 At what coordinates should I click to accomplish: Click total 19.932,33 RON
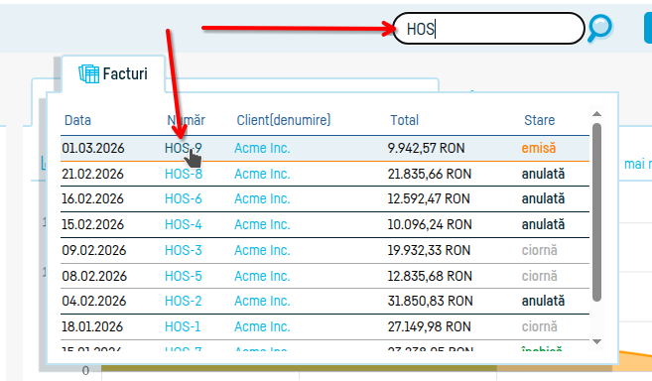[x=429, y=250]
